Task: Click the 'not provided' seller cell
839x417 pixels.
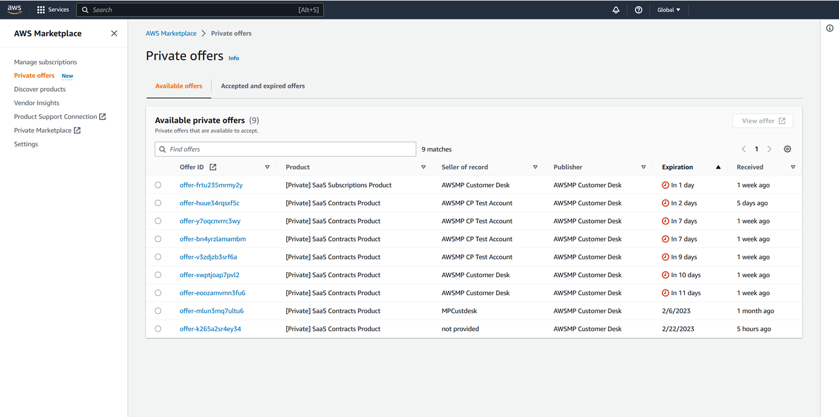Action: tap(460, 329)
